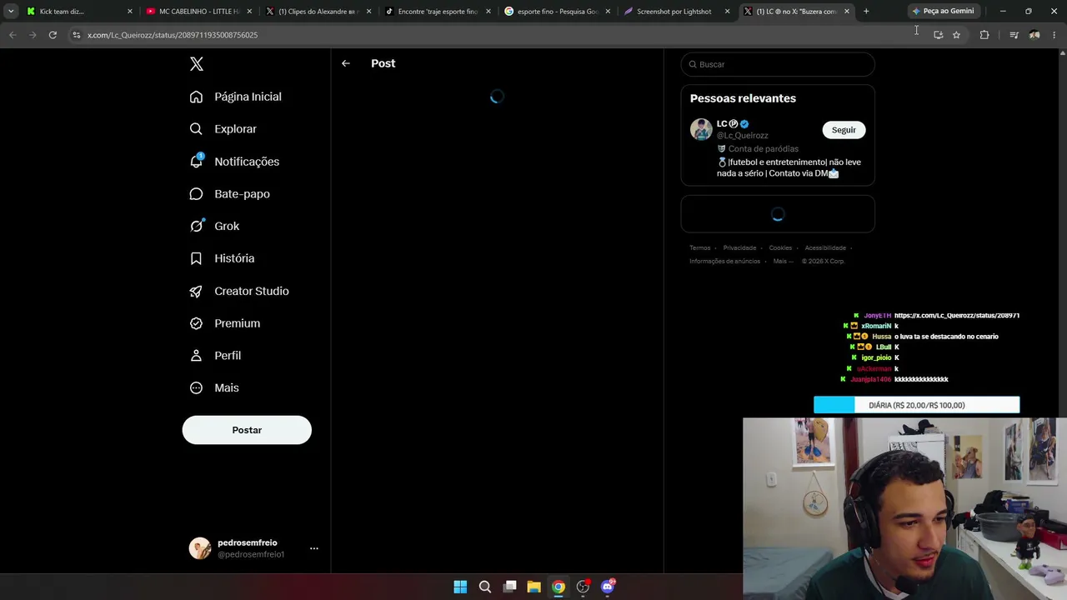Switch to MC CABELINHO YouTube tab
Image resolution: width=1067 pixels, height=600 pixels.
(198, 12)
